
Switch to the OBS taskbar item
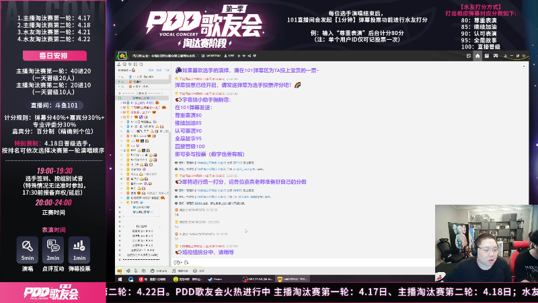258,279
